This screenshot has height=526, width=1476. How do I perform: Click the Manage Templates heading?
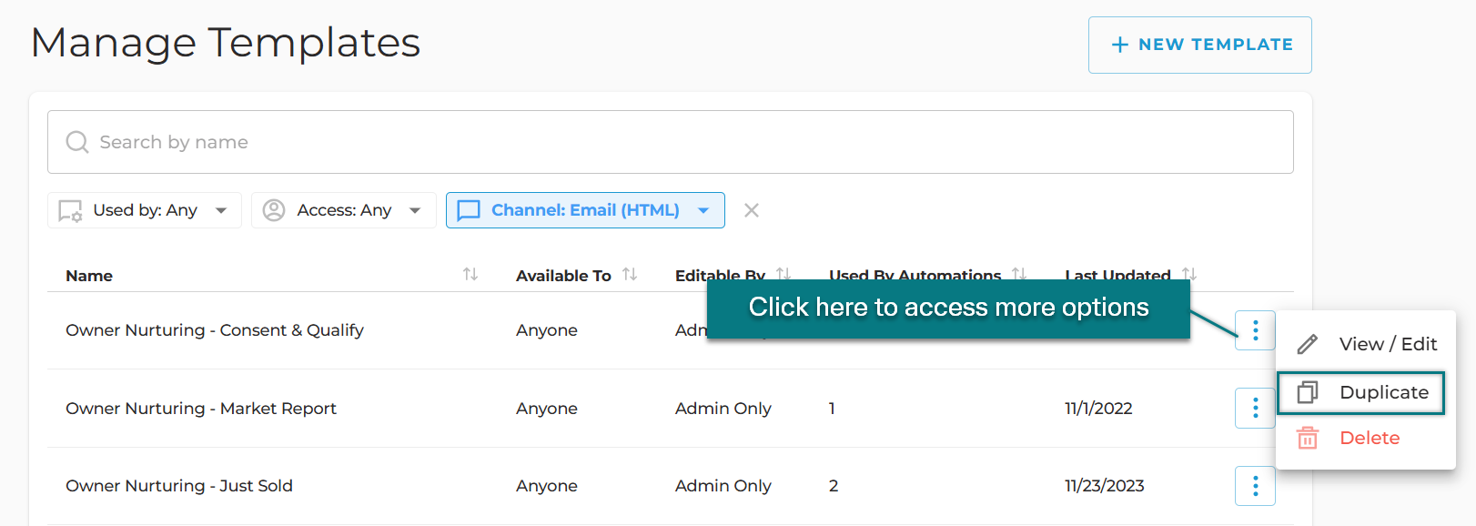[226, 42]
